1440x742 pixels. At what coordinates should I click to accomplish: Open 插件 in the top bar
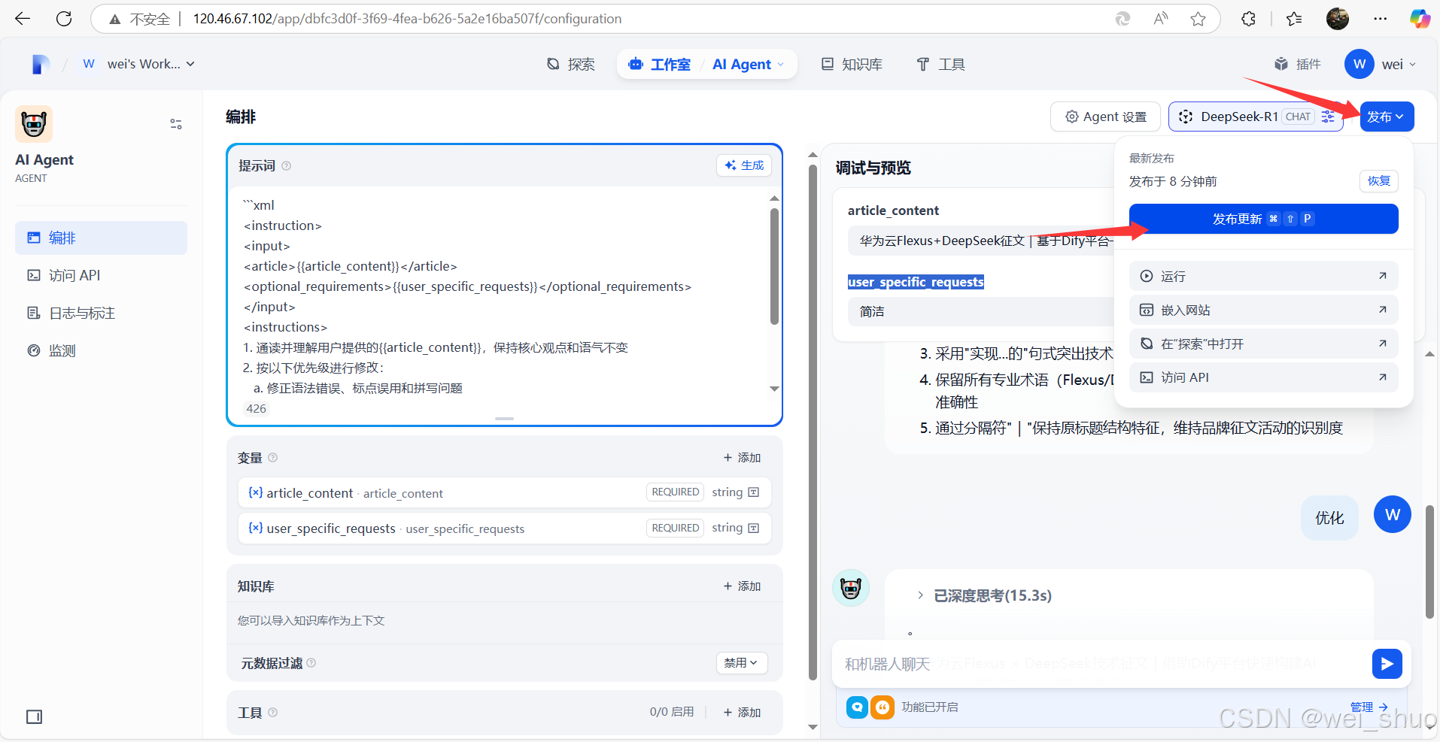pyautogui.click(x=1298, y=65)
